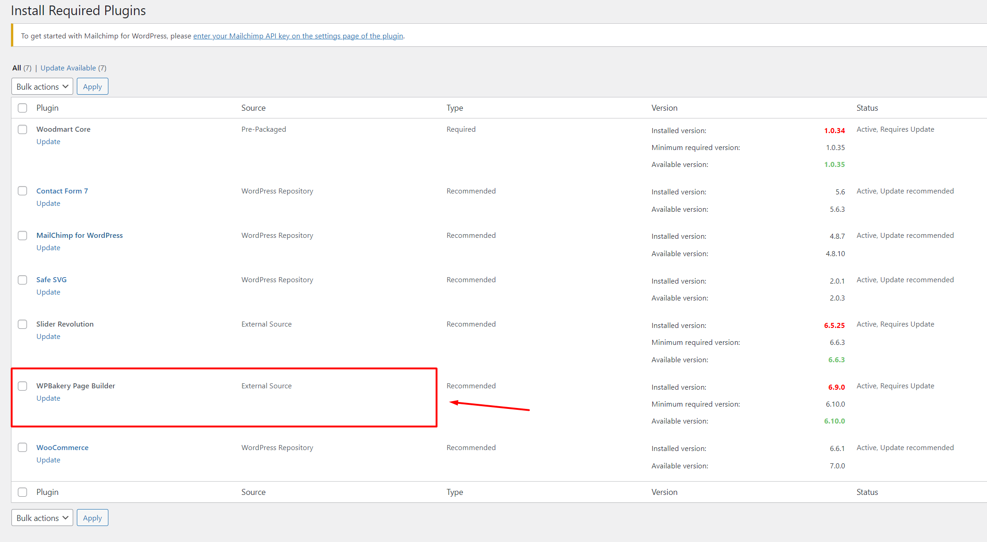
Task: Open the top Bulk actions dropdown
Action: [x=42, y=86]
